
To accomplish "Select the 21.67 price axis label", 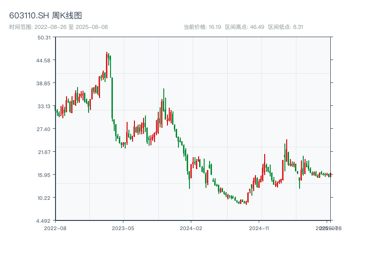I will tap(44, 152).
